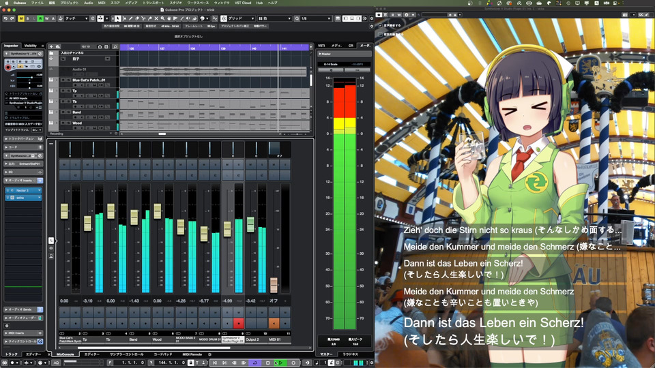Click the Tp channel fader handle
This screenshot has height=368, width=655.
[x=87, y=224]
